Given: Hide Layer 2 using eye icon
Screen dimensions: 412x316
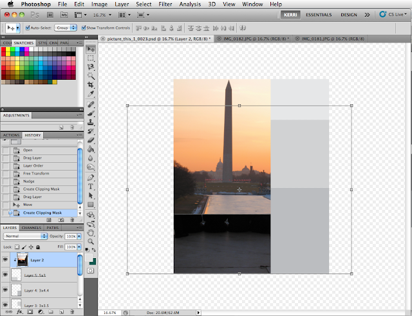Looking at the screenshot, I should (6, 260).
